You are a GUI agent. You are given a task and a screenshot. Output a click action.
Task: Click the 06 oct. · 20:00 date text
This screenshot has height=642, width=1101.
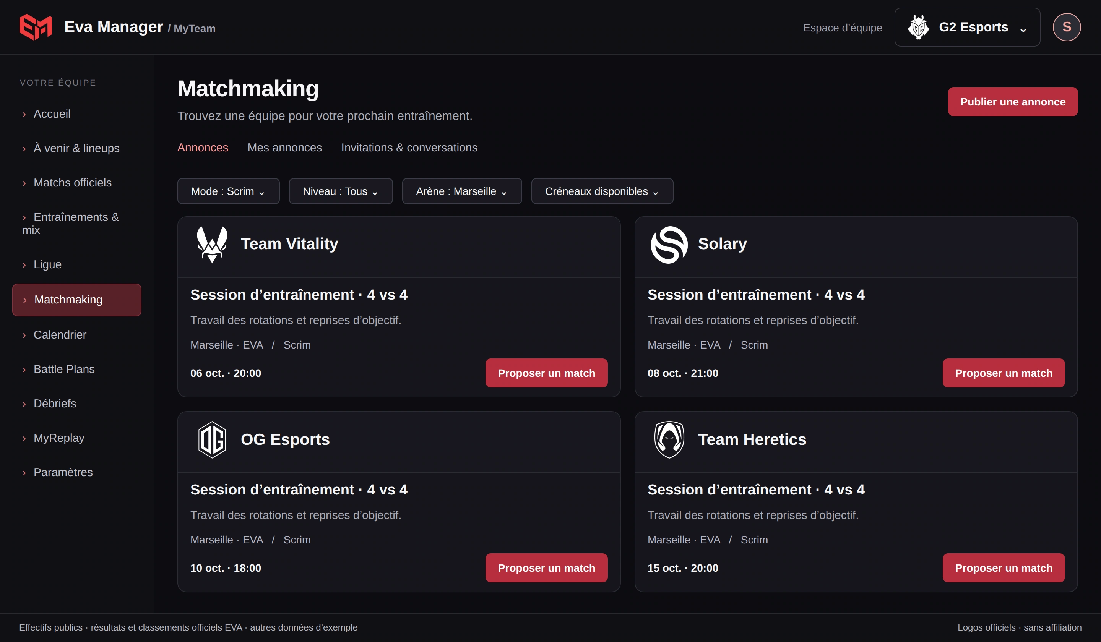(226, 373)
